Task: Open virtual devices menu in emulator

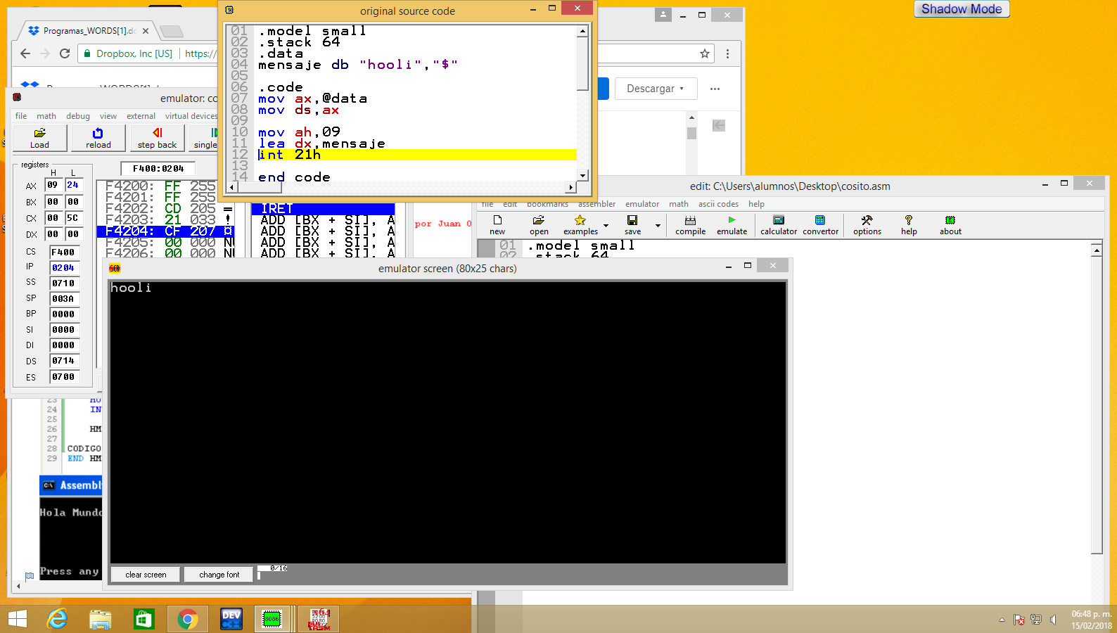Action: tap(191, 116)
